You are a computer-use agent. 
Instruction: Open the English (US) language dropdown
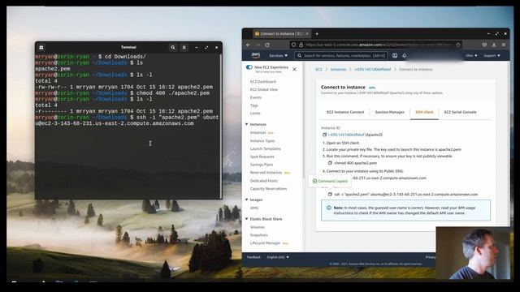click(278, 257)
